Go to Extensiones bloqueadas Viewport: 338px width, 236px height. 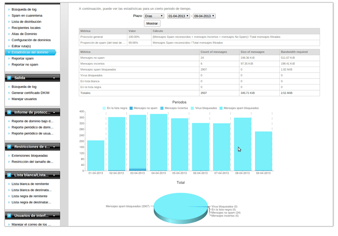(30, 156)
